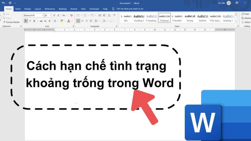Click the Do Nhi account avatar
Viewport: 251px width, 141px height.
pos(229,3)
